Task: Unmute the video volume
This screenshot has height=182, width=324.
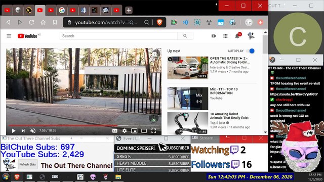Action: pos(33,130)
